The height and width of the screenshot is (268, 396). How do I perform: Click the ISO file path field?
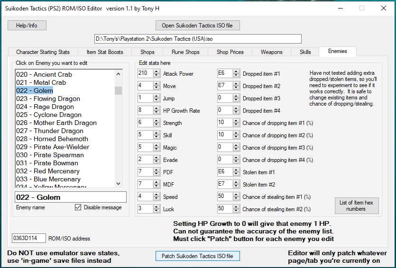click(198, 39)
